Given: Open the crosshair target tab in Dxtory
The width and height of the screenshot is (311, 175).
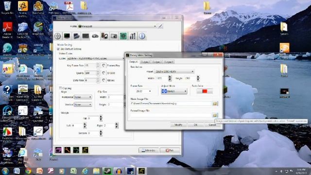Looking at the screenshot, I should 58,36.
